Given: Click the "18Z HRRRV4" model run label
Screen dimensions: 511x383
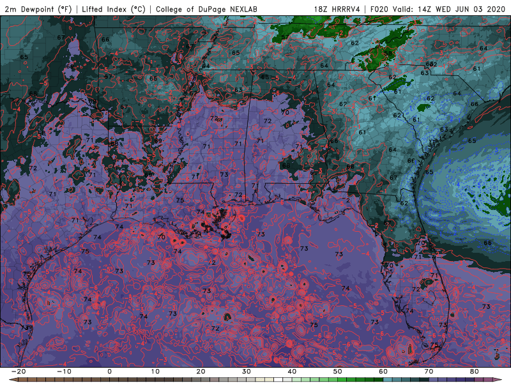Looking at the screenshot, I should tap(337, 9).
